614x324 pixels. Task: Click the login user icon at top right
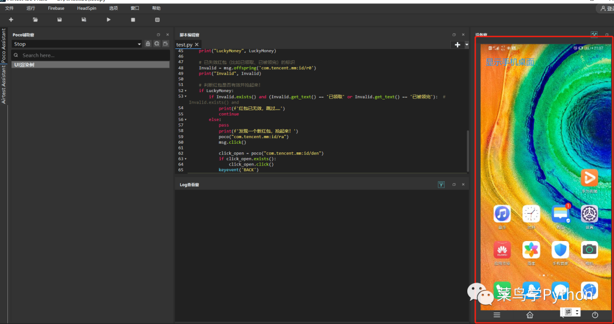(604, 8)
